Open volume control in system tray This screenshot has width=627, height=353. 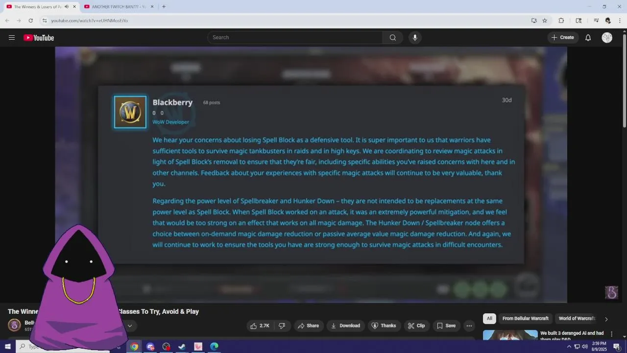(x=585, y=347)
